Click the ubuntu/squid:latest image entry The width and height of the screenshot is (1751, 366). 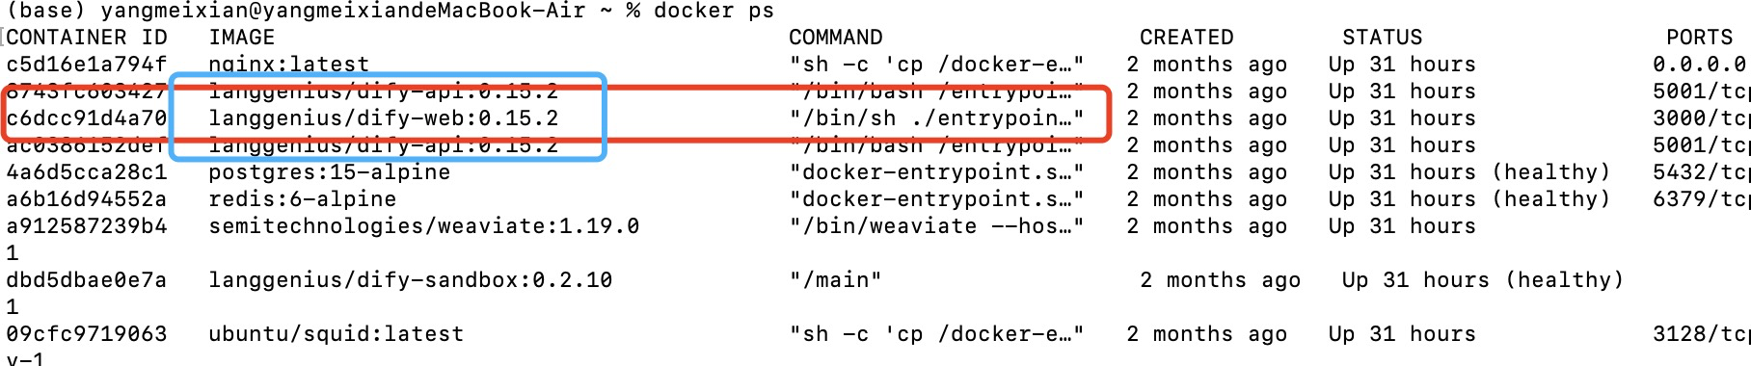[x=337, y=334]
